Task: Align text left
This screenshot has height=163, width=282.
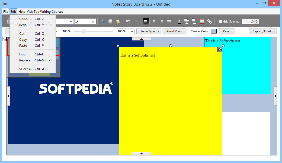Action: click(146, 21)
